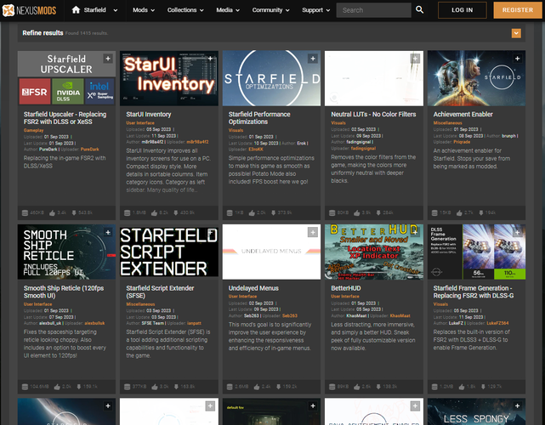Image resolution: width=545 pixels, height=425 pixels.
Task: Click Gameplay category under Starfield Upscaler
Action: tap(33, 130)
